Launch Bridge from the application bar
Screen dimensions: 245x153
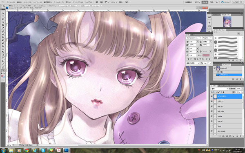97,2
